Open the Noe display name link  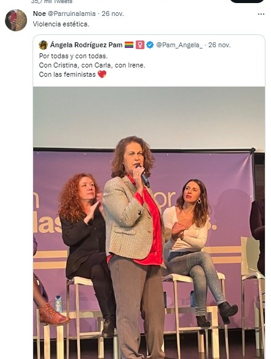click(x=39, y=14)
